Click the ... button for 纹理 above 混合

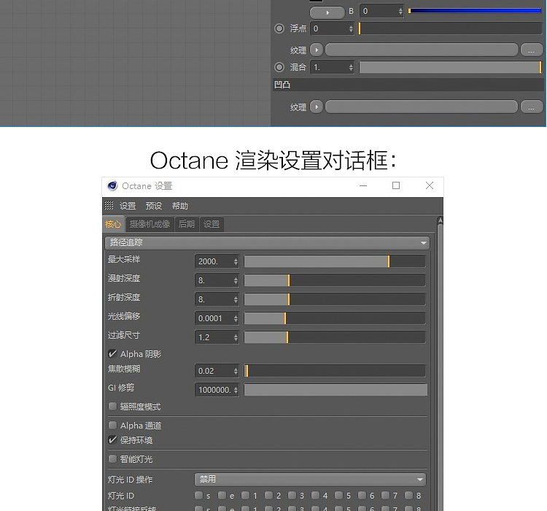pos(532,50)
